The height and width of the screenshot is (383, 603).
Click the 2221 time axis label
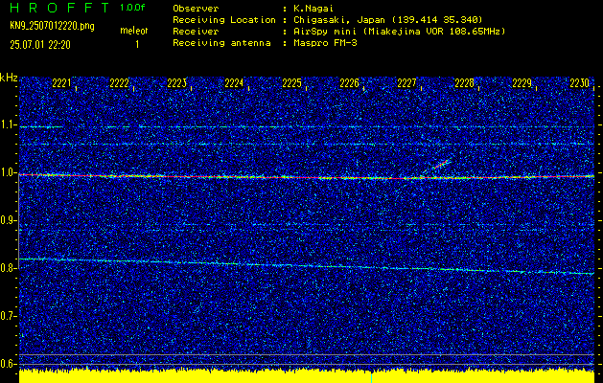(x=61, y=83)
